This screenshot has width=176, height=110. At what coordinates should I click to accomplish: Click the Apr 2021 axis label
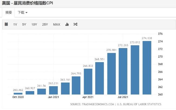[88, 97]
